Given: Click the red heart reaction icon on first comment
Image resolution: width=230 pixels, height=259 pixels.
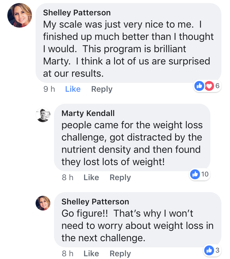Looking at the screenshot, I should 209,86.
